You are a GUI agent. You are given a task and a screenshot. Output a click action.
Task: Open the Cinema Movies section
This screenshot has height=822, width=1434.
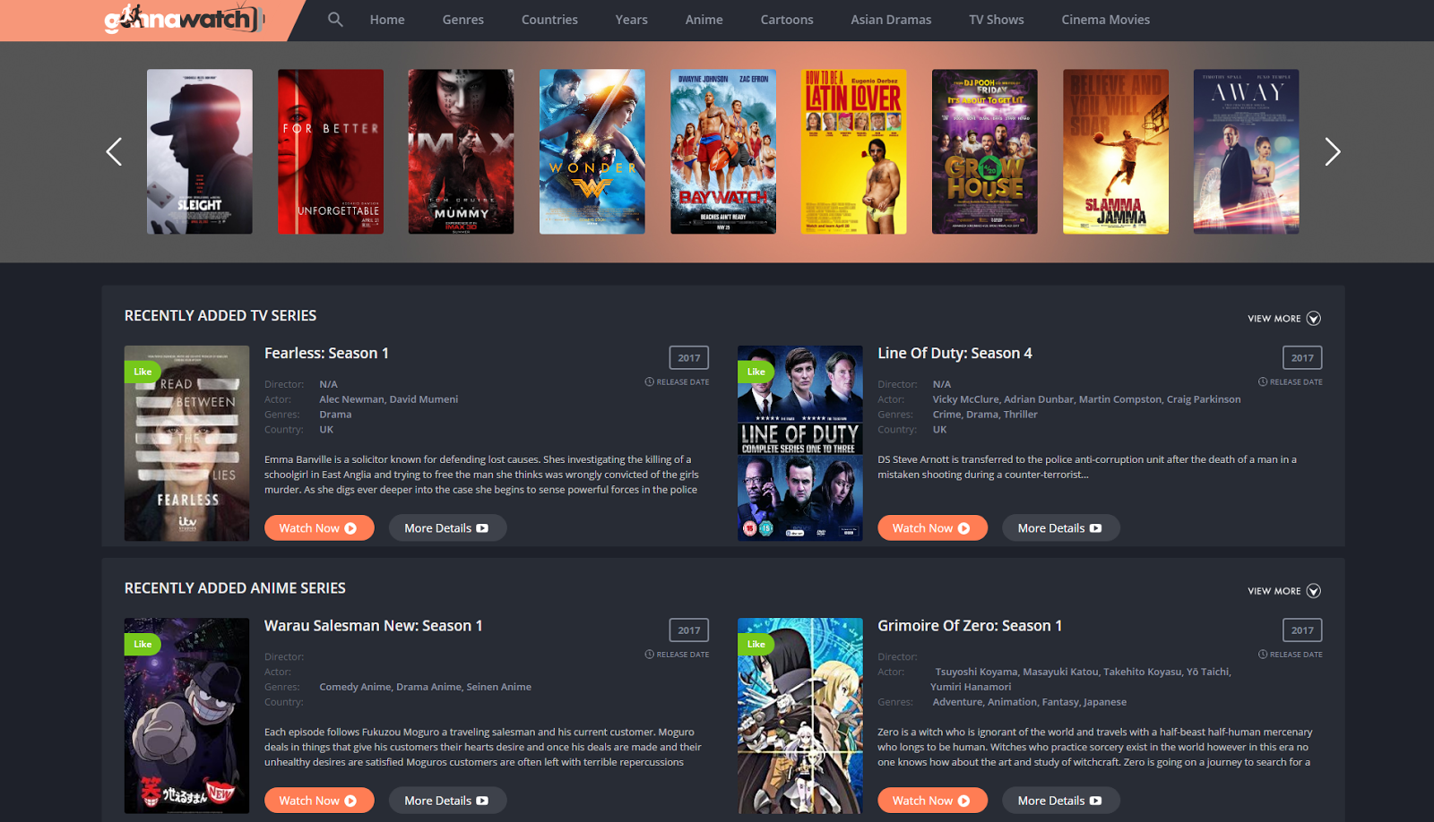[x=1106, y=20]
